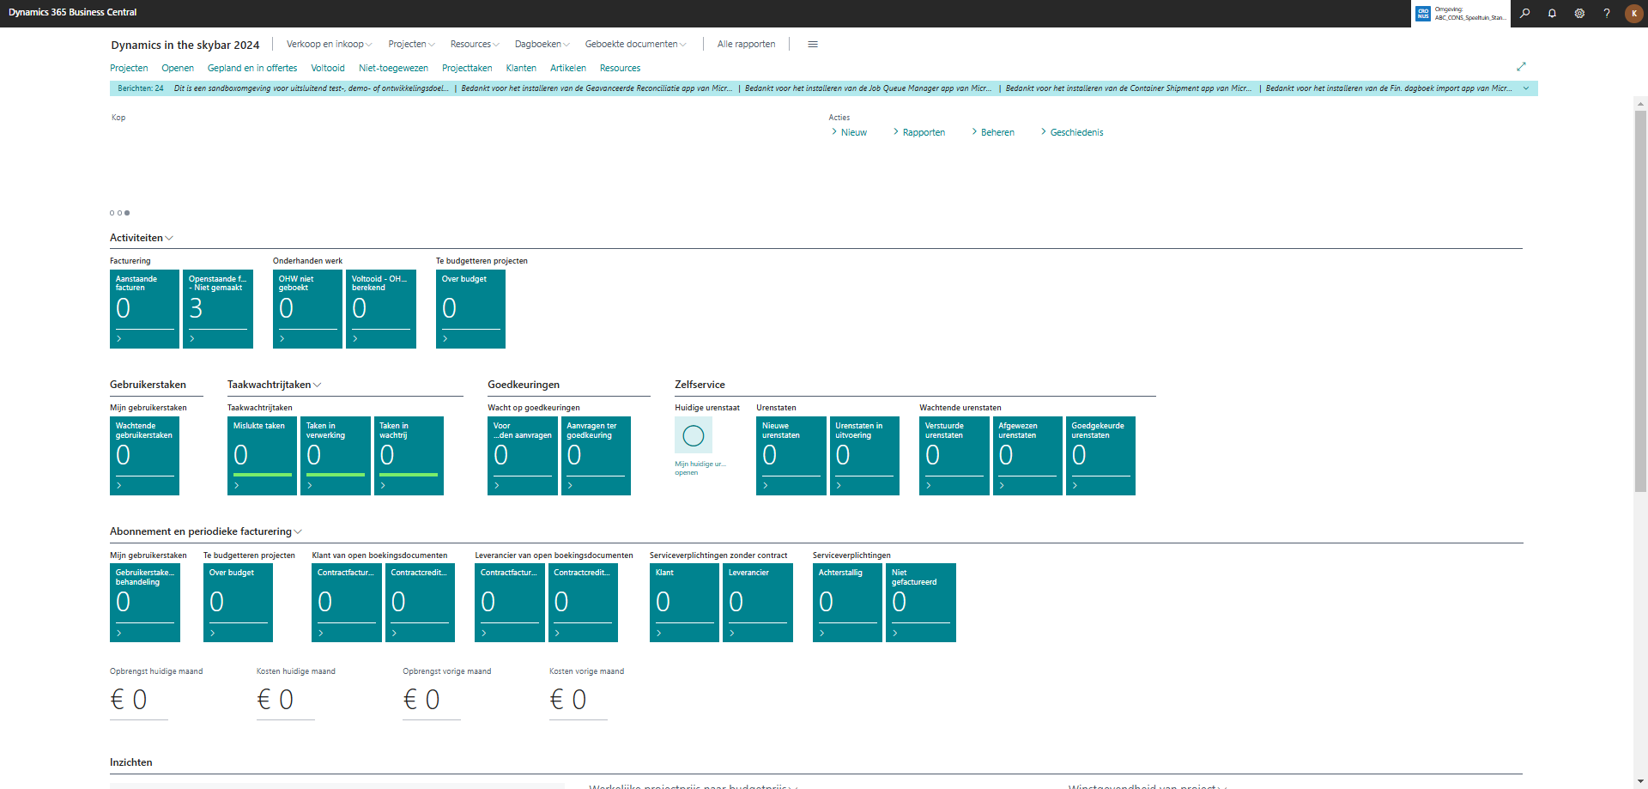Click the vertical page scrollbar

pos(1640,300)
